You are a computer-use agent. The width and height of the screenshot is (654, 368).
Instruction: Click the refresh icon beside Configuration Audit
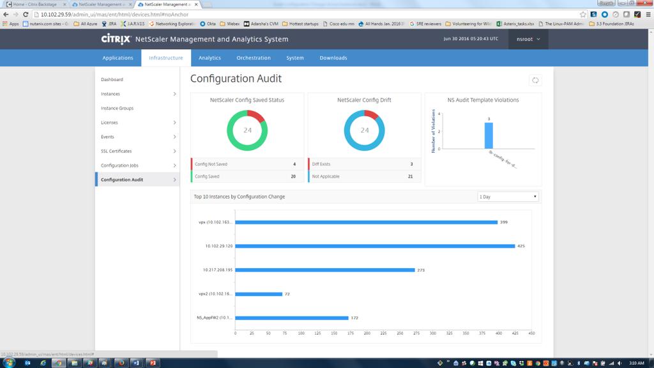[x=535, y=80]
